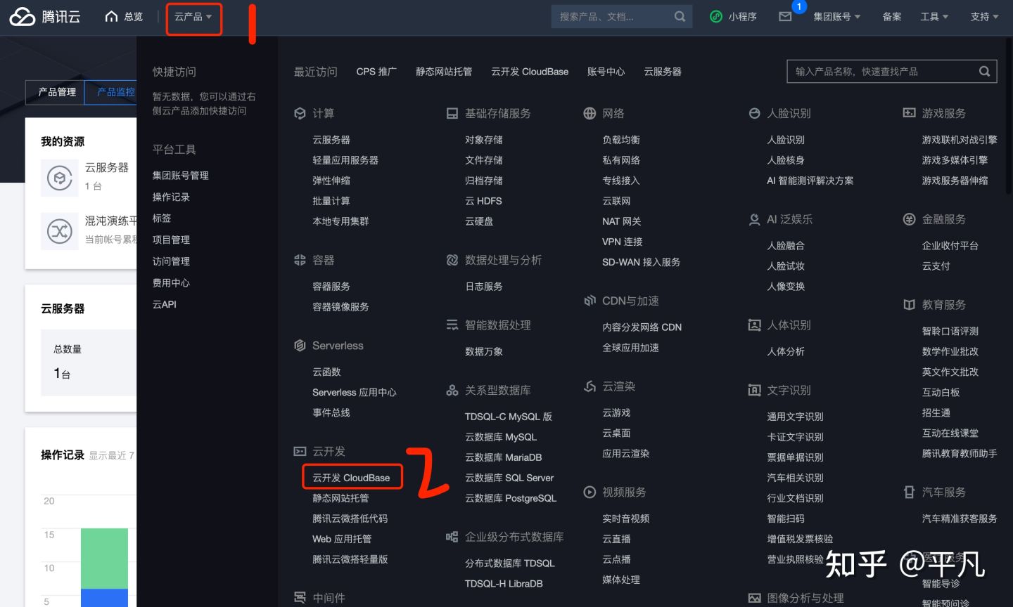Viewport: 1013px width, 607px height.
Task: Click the 企业级分布式数据库 category icon
Action: pyautogui.click(x=452, y=537)
